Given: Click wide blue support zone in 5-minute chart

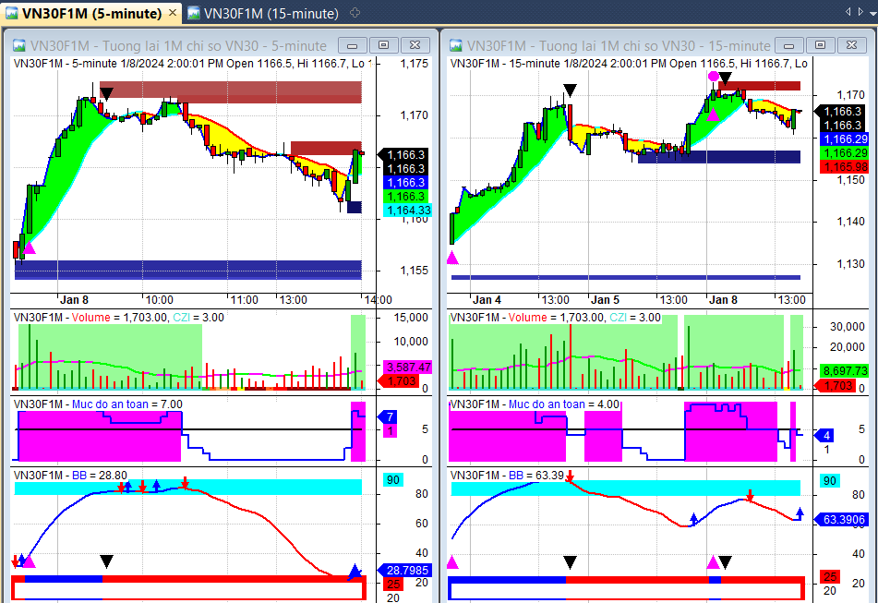Looking at the screenshot, I should 188,270.
